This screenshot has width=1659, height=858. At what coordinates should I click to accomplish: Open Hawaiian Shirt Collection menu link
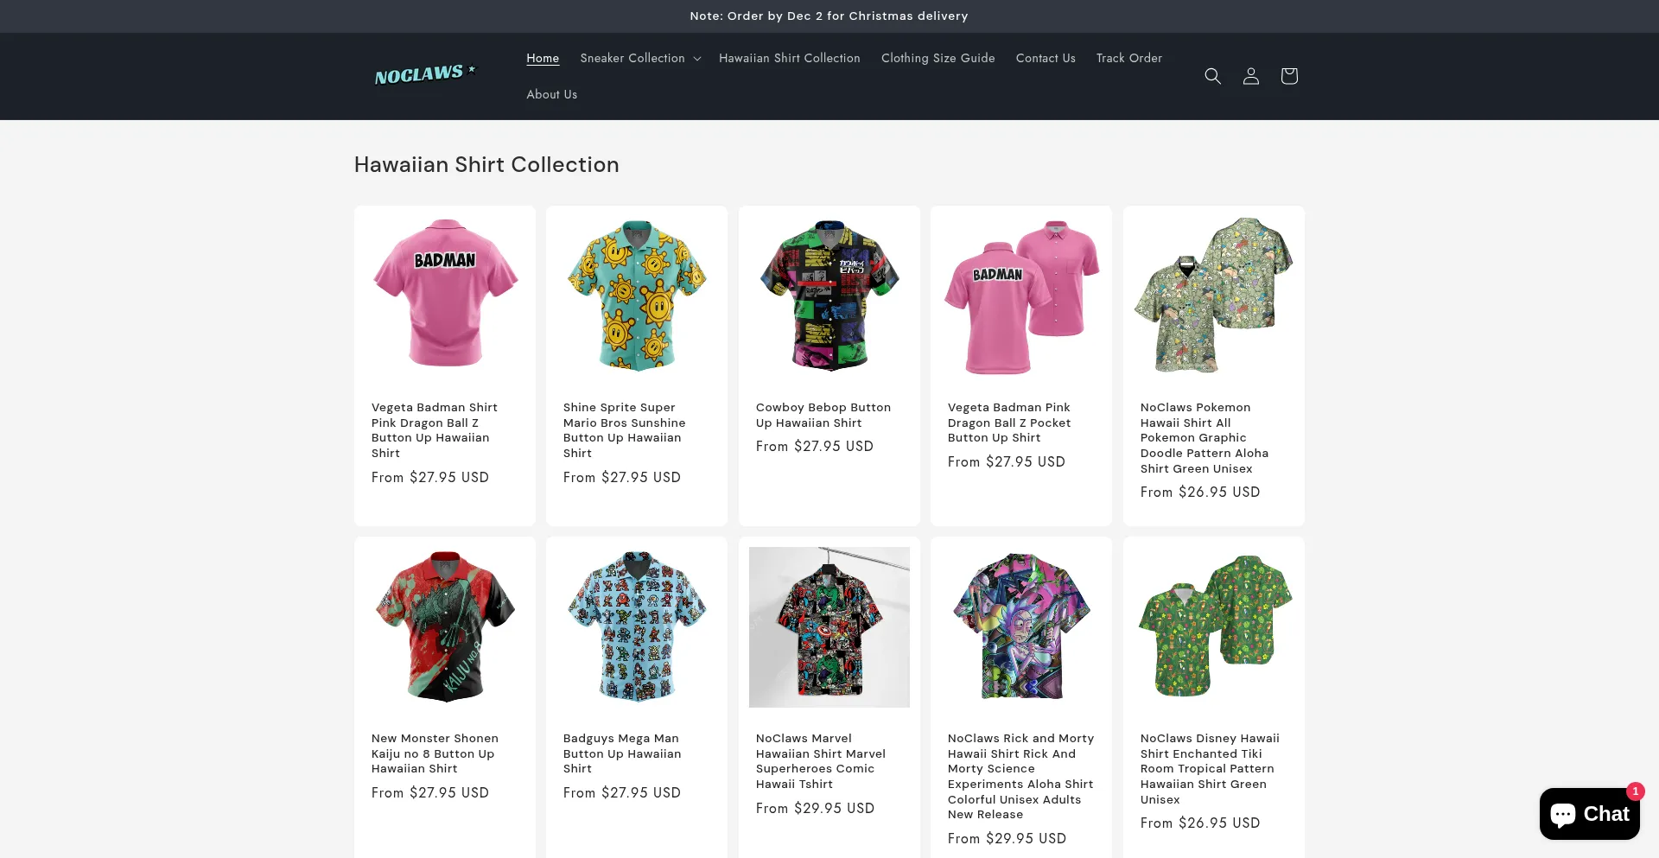(x=789, y=58)
